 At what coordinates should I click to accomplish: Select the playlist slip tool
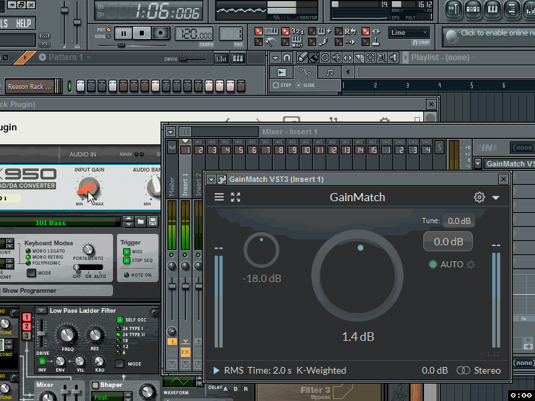point(348,57)
